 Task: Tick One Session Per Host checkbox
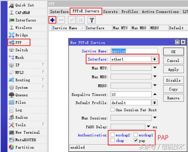[113, 110]
